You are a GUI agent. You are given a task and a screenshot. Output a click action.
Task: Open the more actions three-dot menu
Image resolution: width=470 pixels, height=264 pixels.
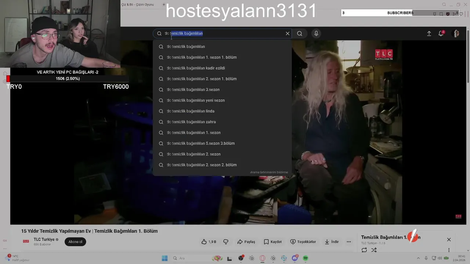(x=349, y=242)
